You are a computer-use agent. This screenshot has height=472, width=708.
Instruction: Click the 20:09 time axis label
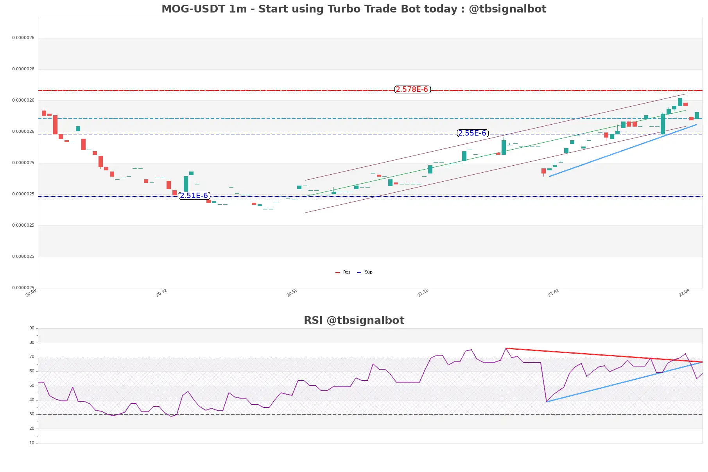[x=31, y=293]
